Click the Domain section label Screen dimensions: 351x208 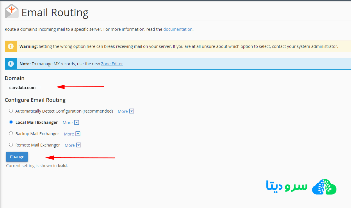15,78
